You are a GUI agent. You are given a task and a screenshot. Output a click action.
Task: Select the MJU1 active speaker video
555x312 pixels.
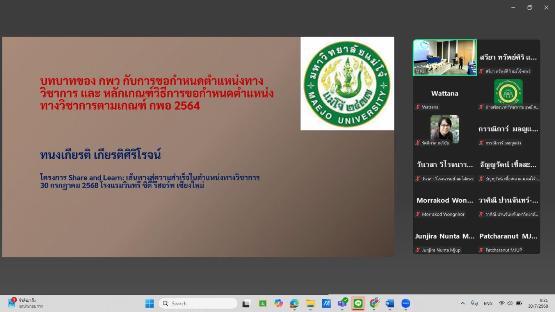445,57
